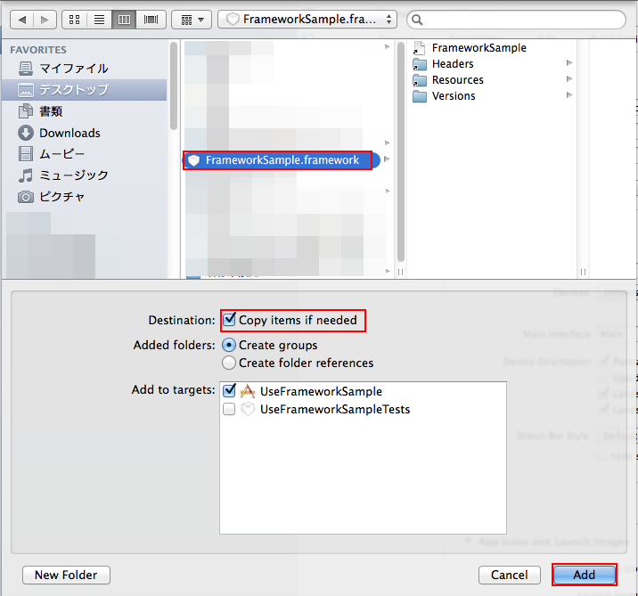This screenshot has height=596, width=638.
Task: Click the search field
Action: point(516,20)
